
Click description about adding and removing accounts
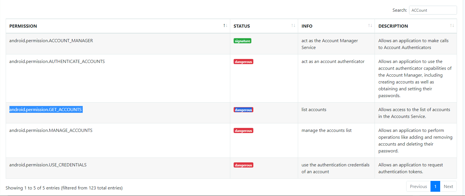tap(415, 141)
